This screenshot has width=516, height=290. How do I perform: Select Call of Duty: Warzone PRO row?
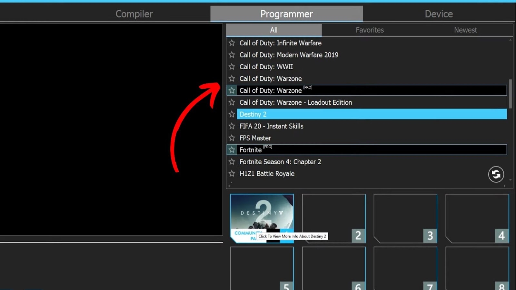372,91
